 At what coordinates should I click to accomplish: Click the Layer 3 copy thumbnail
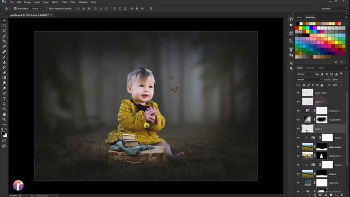(x=307, y=92)
